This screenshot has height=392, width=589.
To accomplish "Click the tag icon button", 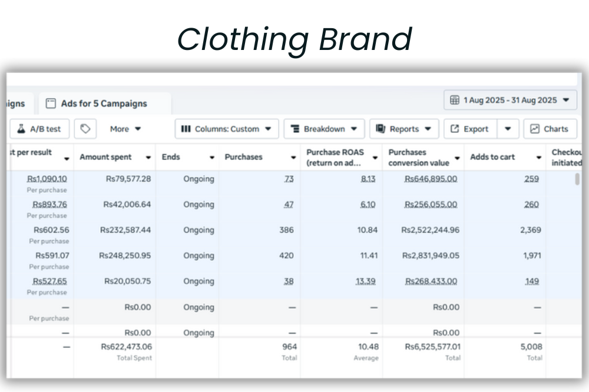I will click(85, 129).
